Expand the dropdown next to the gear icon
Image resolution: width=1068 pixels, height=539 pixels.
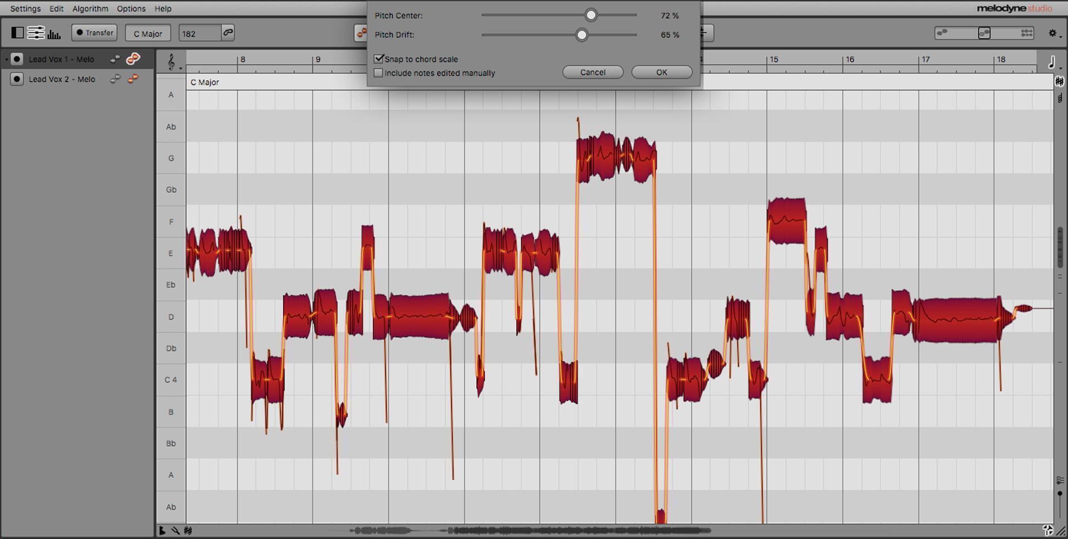[1060, 36]
